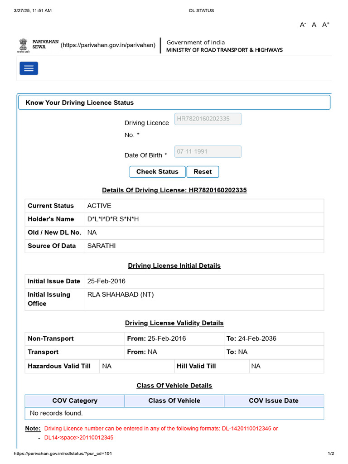This screenshot has width=348, height=464.
Task: Click the Driving Licence No. field
Action: 208,119
